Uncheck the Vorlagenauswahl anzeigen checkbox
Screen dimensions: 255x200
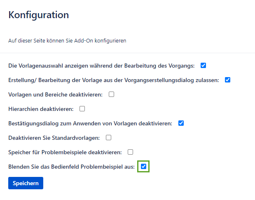203,65
